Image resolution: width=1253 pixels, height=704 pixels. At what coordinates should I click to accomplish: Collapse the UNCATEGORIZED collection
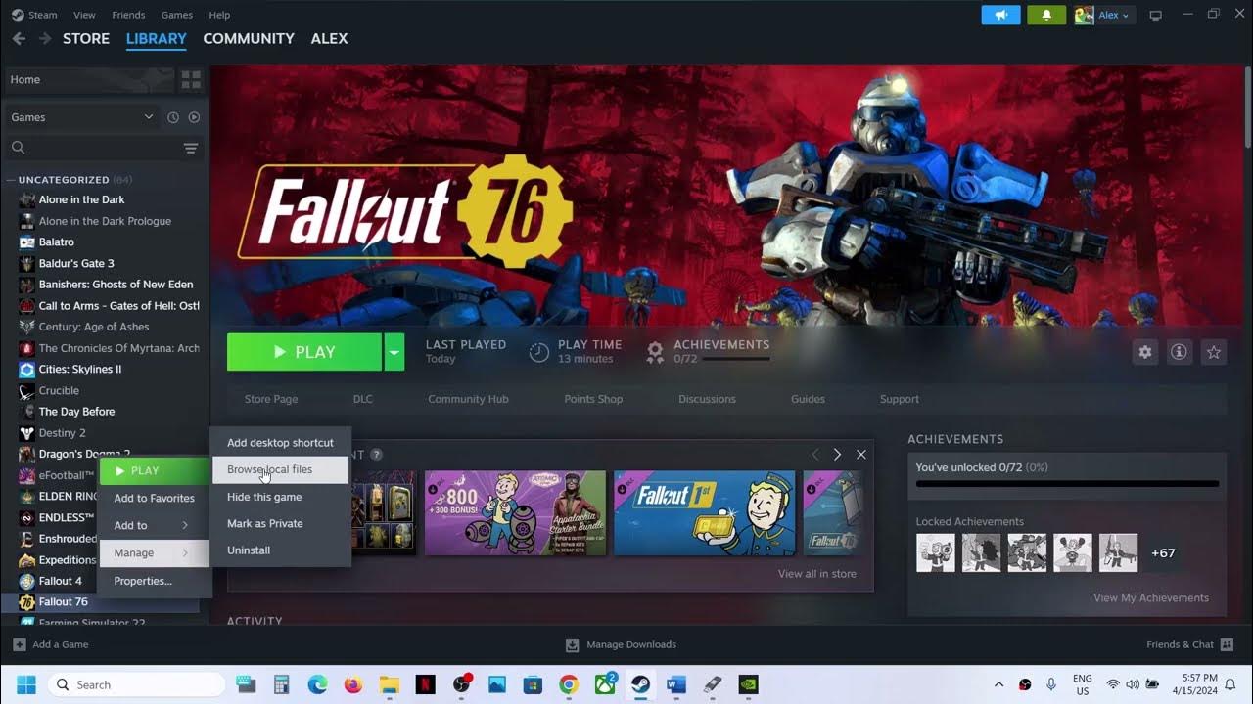coord(10,180)
